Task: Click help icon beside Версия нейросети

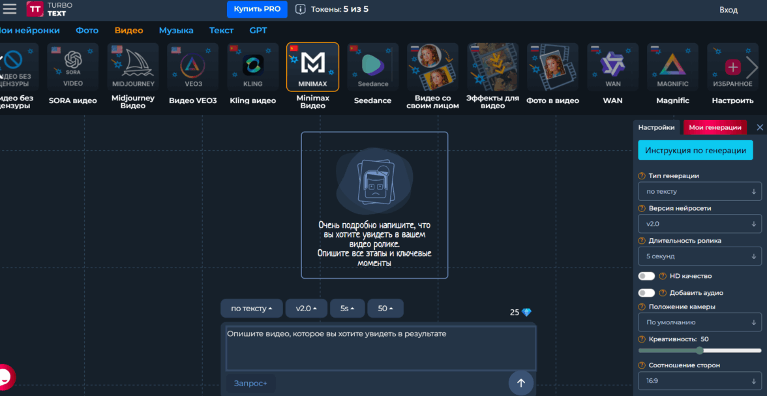Action: coord(642,208)
